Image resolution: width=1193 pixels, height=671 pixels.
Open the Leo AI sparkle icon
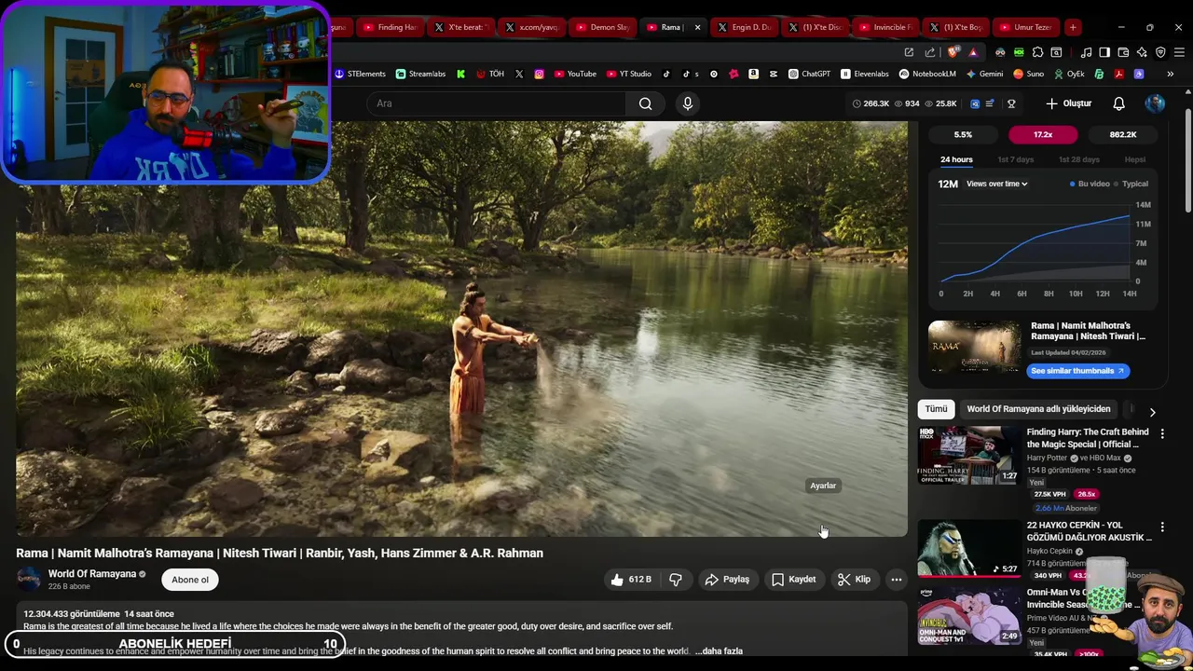pos(1142,52)
